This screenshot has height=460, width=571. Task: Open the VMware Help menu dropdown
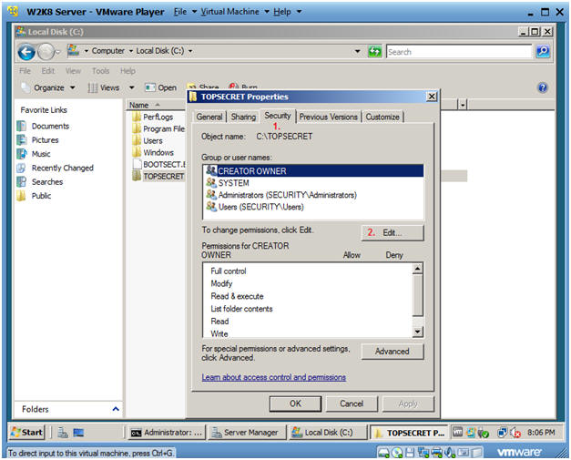[x=287, y=12]
